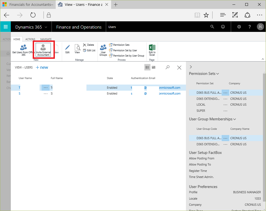
Task: Click Enabled state for user S
Action: [112, 93]
